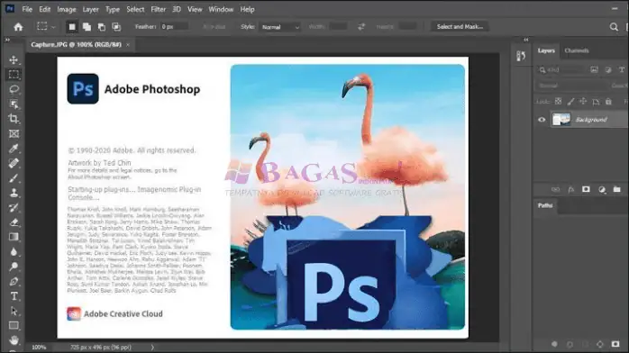Click the Feather input field
The height and width of the screenshot is (353, 629).
174,26
